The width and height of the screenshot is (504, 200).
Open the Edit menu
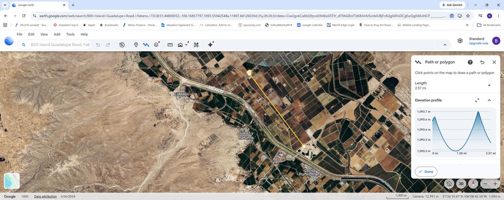point(31,34)
